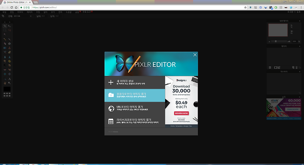304x165 pixels.
Task: Select the Move tool in toolbox
Action: click(9, 26)
